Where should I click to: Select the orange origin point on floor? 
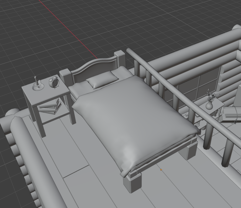[x=161, y=170]
